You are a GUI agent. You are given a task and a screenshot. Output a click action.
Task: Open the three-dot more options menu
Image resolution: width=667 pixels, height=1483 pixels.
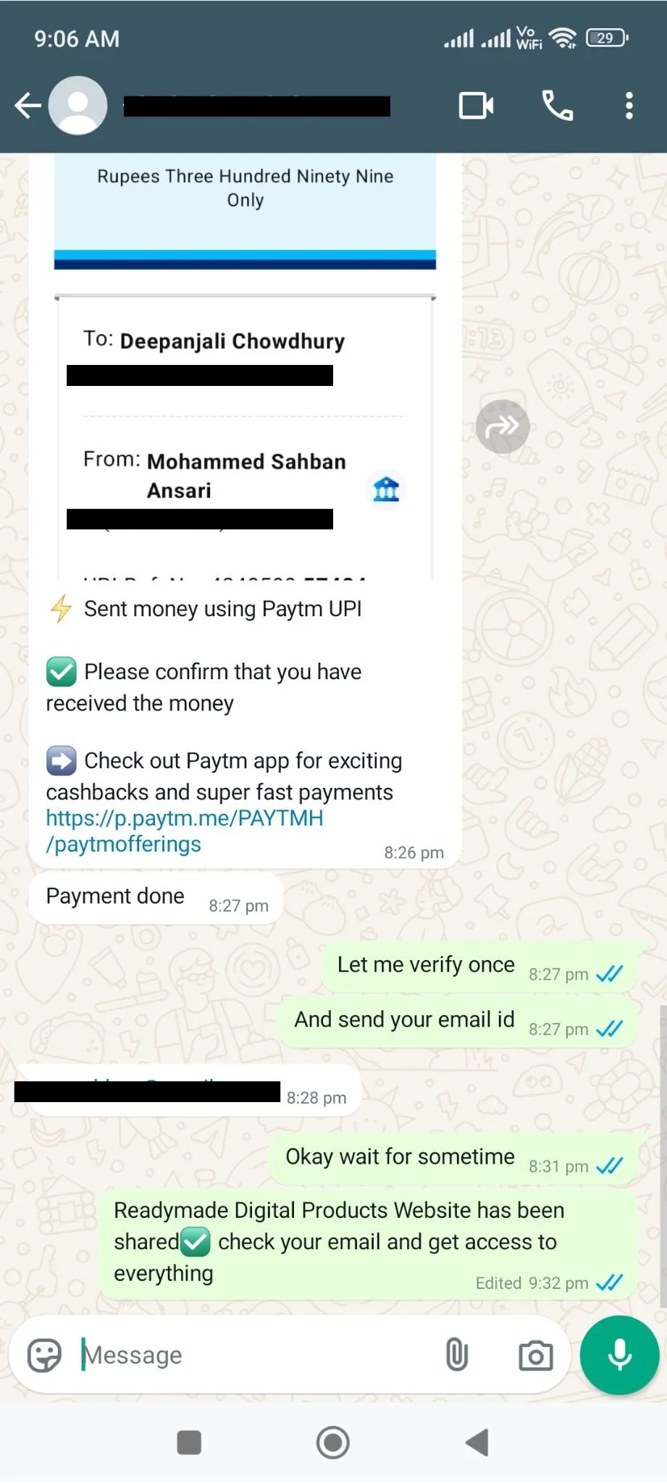tap(629, 106)
